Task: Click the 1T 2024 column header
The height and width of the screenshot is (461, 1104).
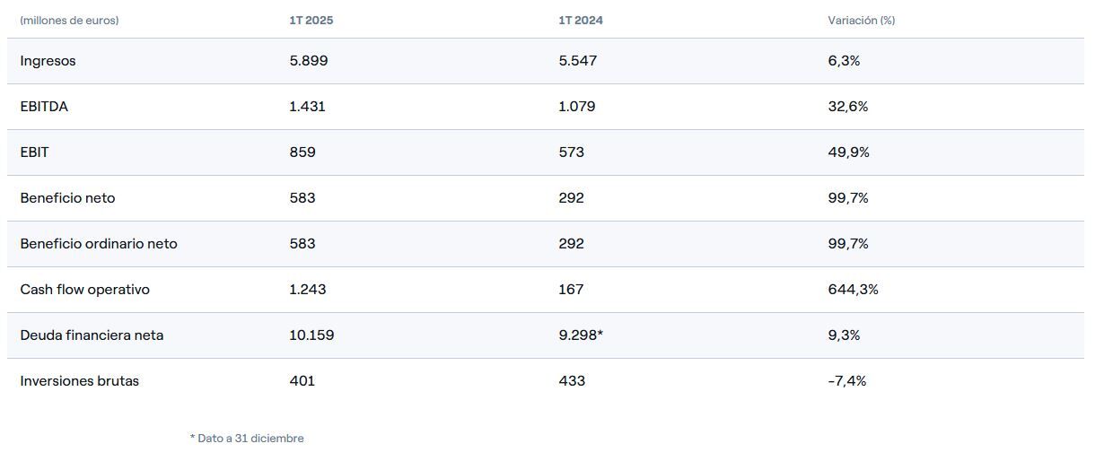Action: coord(581,21)
